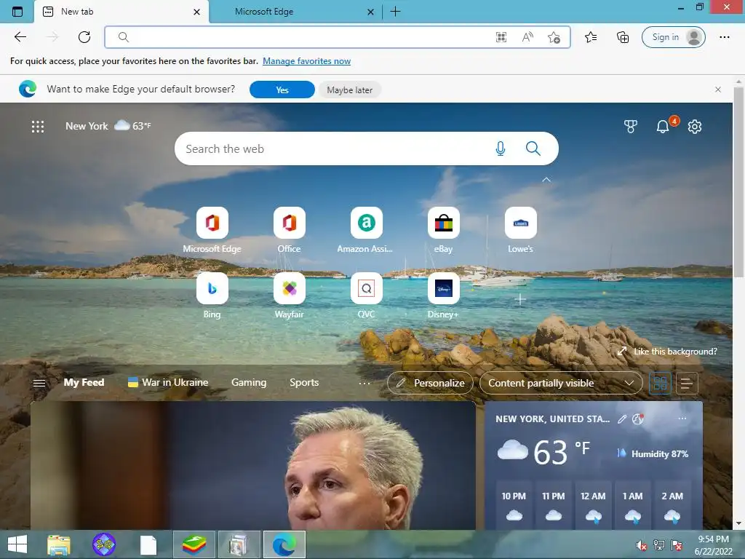Open page settings gear icon

pyautogui.click(x=695, y=127)
